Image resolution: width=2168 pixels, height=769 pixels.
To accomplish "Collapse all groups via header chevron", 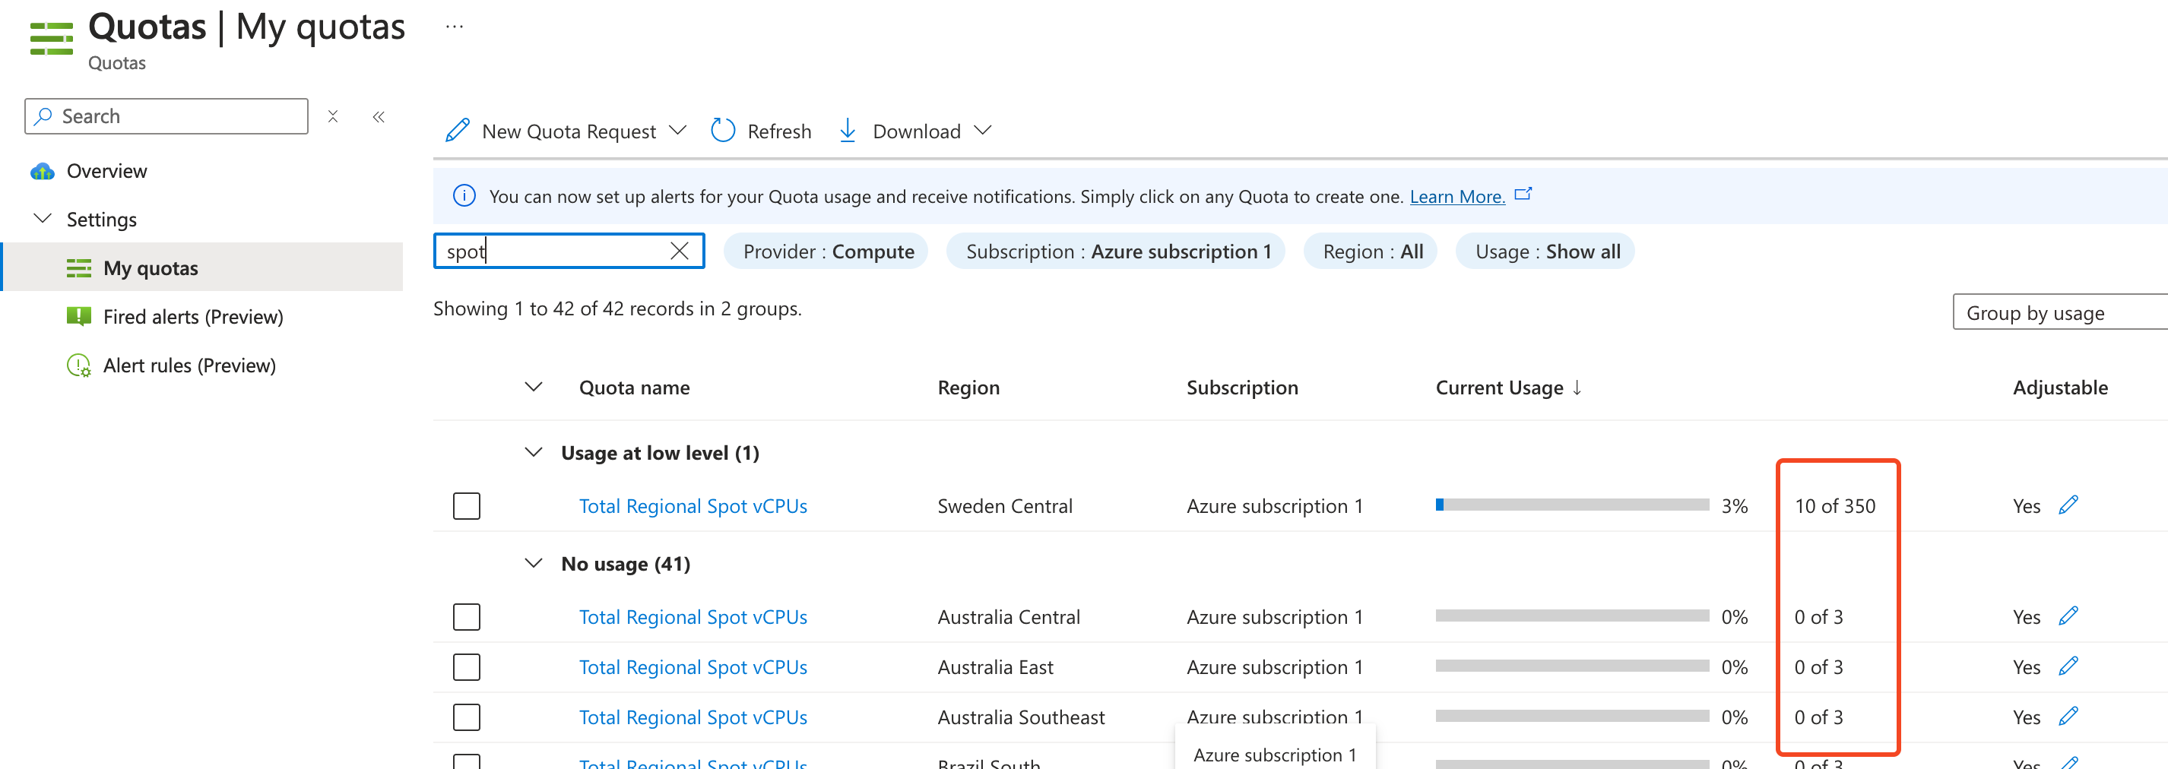I will 534,387.
